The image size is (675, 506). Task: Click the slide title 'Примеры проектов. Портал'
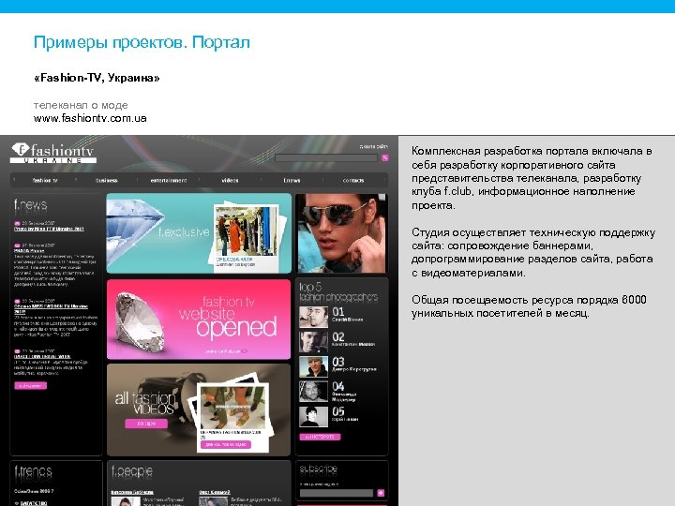click(x=142, y=42)
